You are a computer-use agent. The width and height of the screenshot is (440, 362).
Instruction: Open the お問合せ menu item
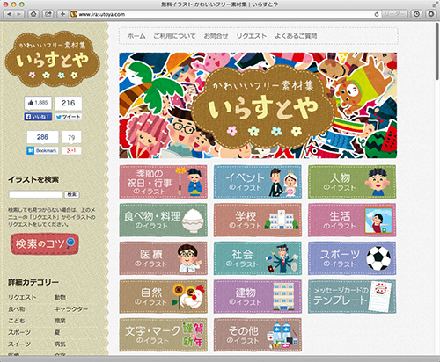click(x=216, y=36)
